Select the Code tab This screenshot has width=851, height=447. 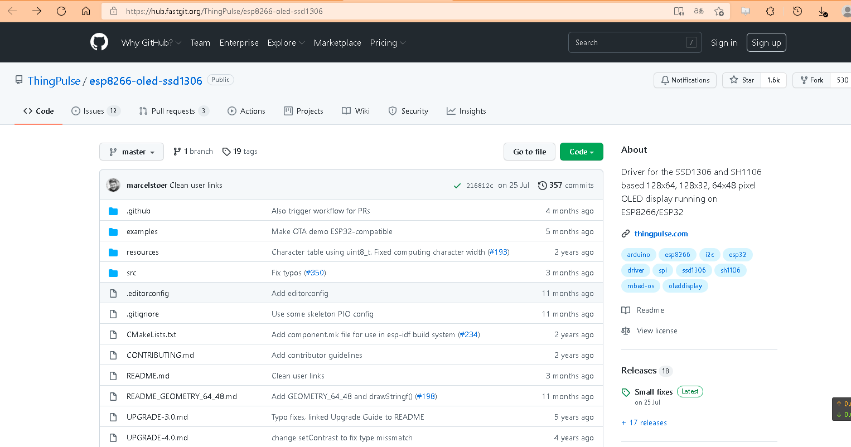pos(38,111)
